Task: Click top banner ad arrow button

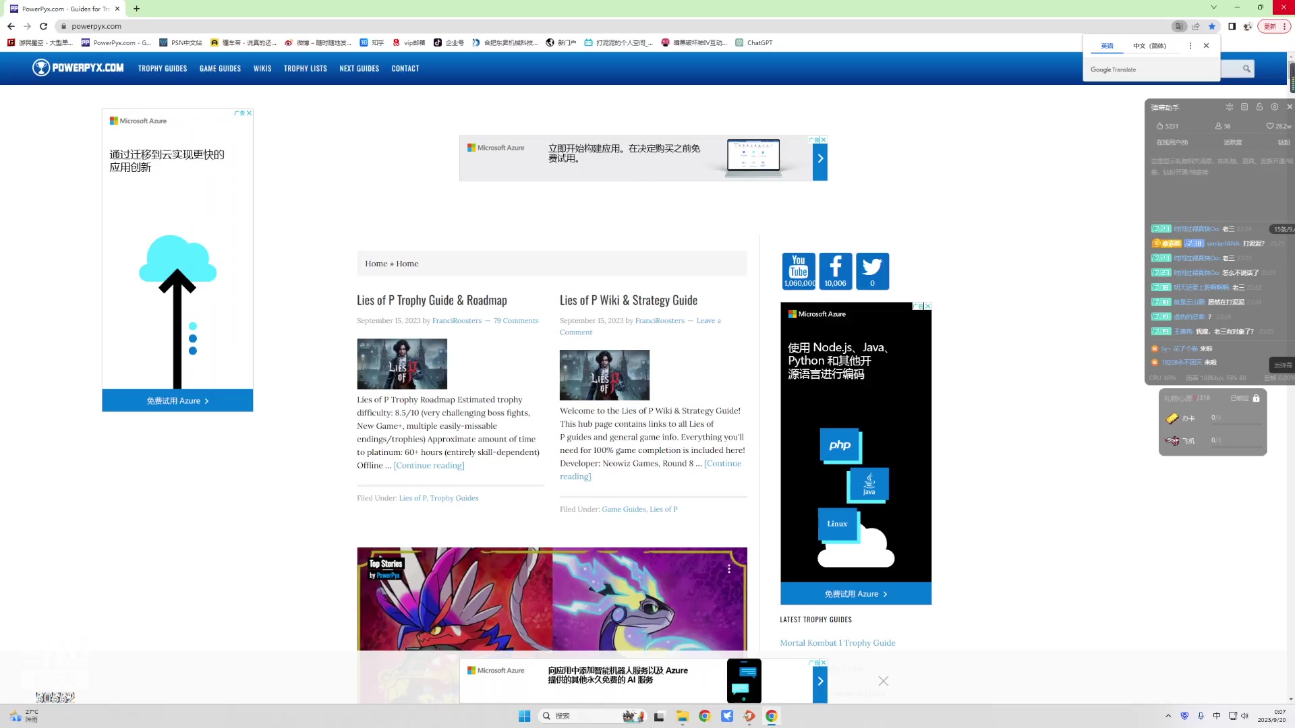Action: click(x=820, y=158)
